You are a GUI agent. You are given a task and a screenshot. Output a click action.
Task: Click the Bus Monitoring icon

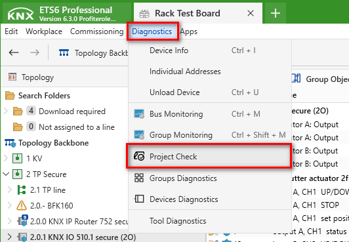click(139, 114)
